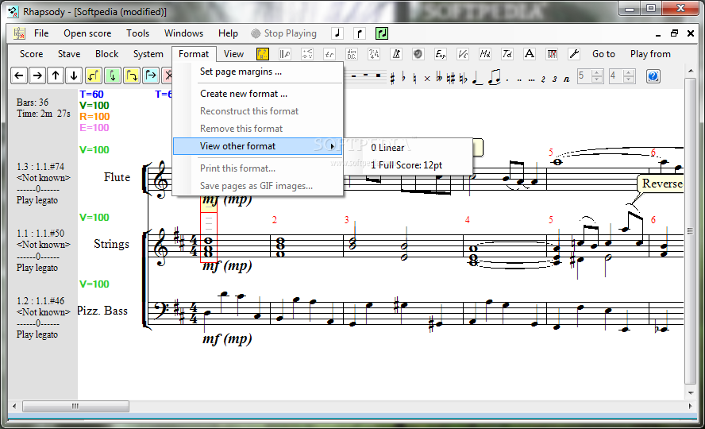This screenshot has height=429, width=705.
Task: Click the vertical scrollbar down arrow
Action: coord(691,392)
